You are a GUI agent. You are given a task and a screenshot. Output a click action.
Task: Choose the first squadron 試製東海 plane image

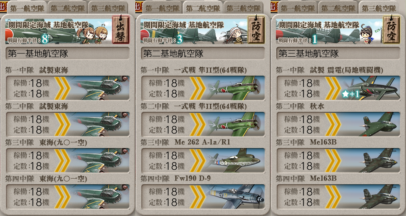(x=100, y=88)
